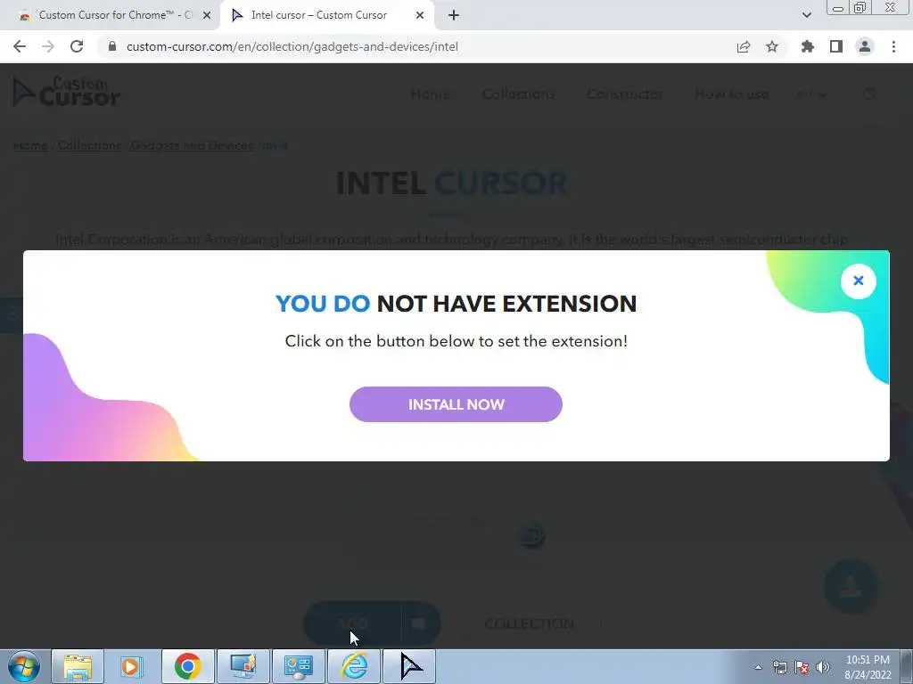The height and width of the screenshot is (684, 913).
Task: Open a new browser tab
Action: point(454,15)
